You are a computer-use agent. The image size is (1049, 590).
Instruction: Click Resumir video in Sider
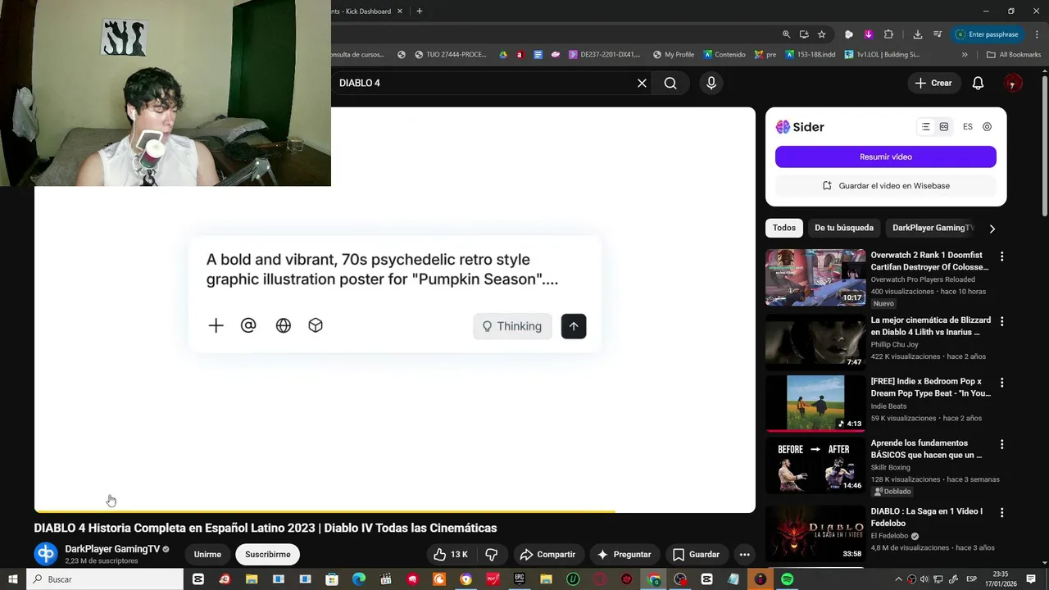tap(886, 157)
